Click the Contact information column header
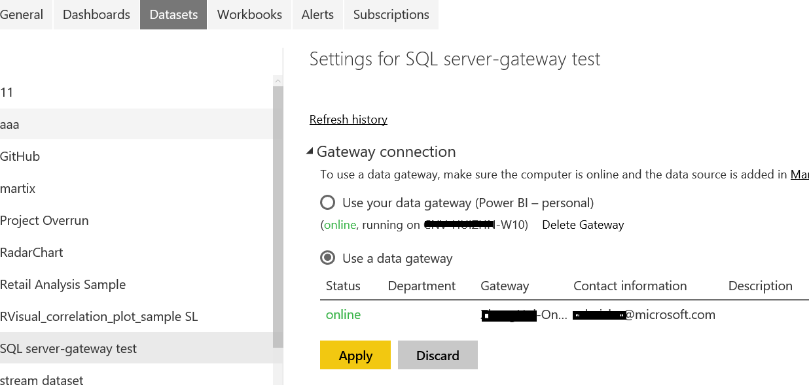Image resolution: width=809 pixels, height=385 pixels. [x=630, y=286]
